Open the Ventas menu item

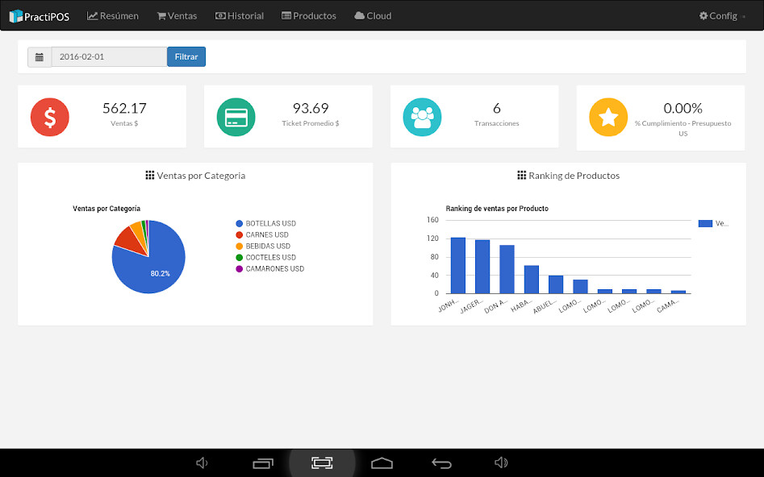(177, 15)
